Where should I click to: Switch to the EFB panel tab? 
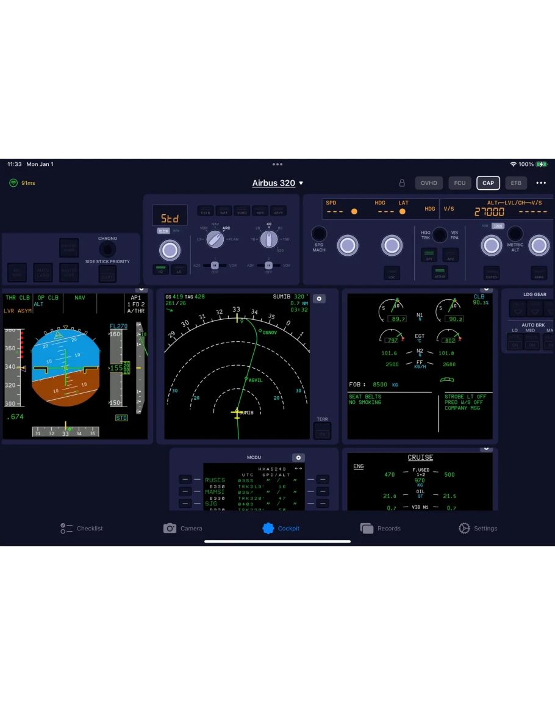click(516, 183)
